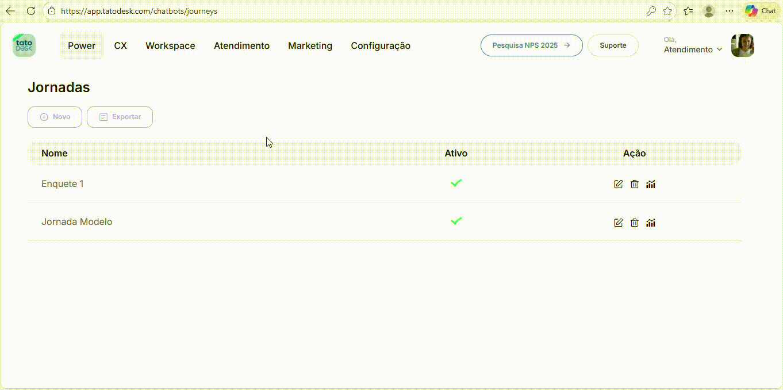The height and width of the screenshot is (390, 783).
Task: Click the Novo button
Action: (55, 117)
